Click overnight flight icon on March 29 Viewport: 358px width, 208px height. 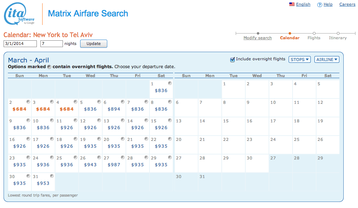click(170, 157)
